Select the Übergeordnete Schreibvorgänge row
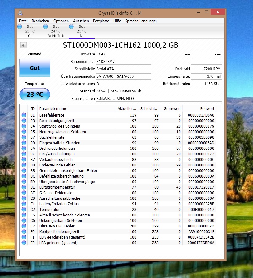The height and width of the screenshot is (278, 253). 118,182
